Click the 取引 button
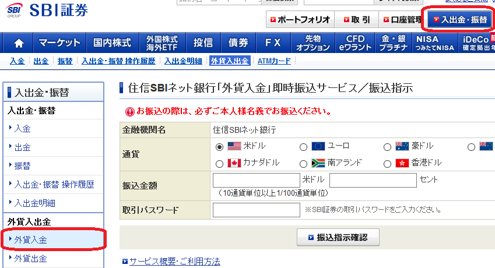The width and height of the screenshot is (495, 268). [x=357, y=20]
